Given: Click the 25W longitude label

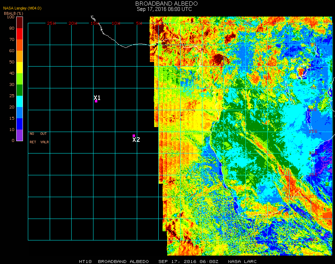Looking at the screenshot, I should (x=51, y=23).
